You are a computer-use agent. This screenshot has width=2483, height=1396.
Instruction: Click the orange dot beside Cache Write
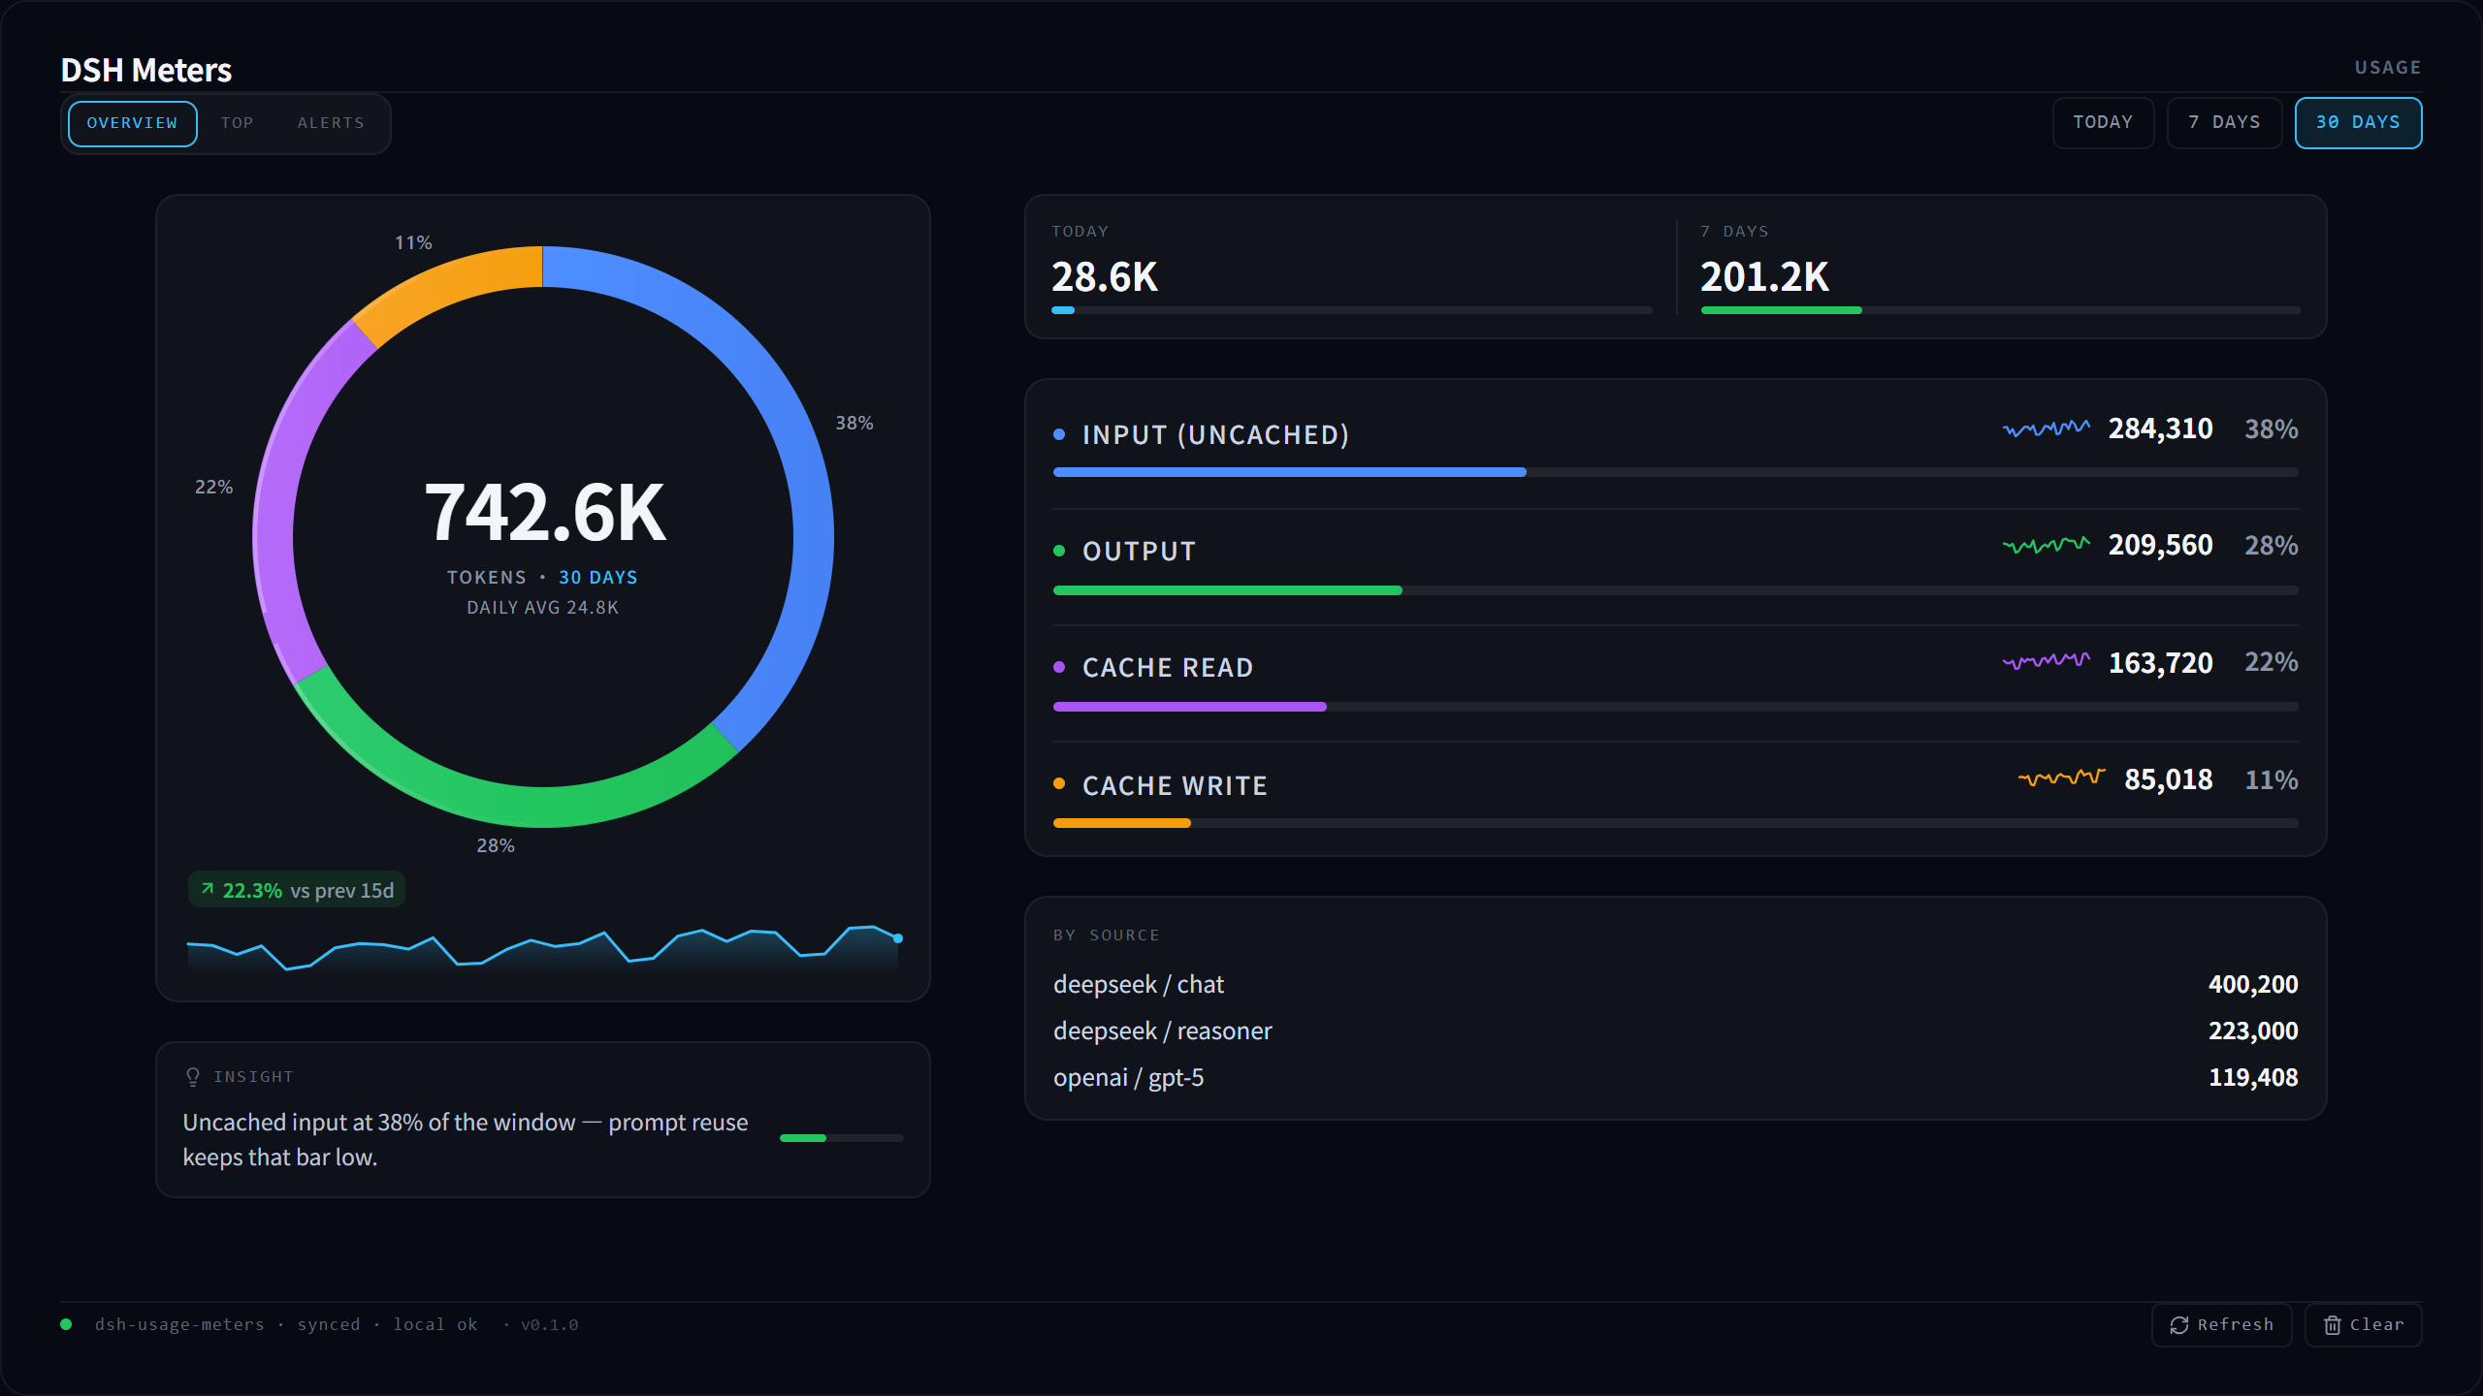tap(1059, 783)
